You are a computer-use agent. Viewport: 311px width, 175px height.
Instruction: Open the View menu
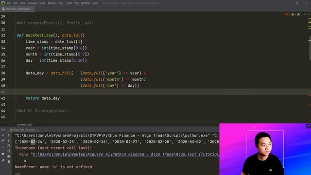tap(22, 3)
